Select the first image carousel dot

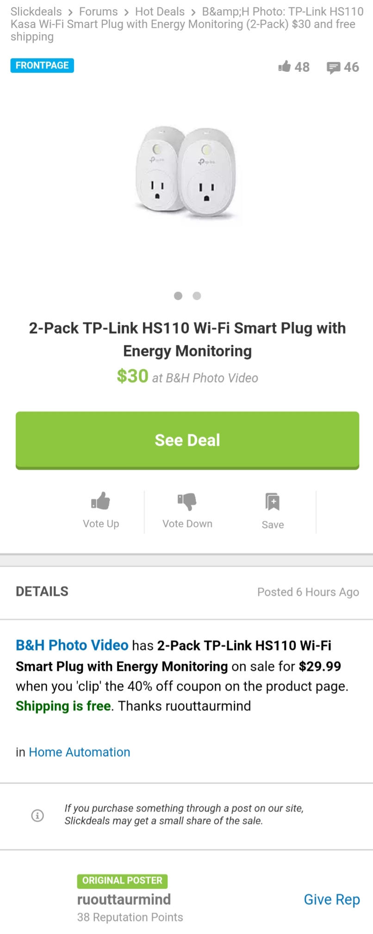tap(178, 296)
